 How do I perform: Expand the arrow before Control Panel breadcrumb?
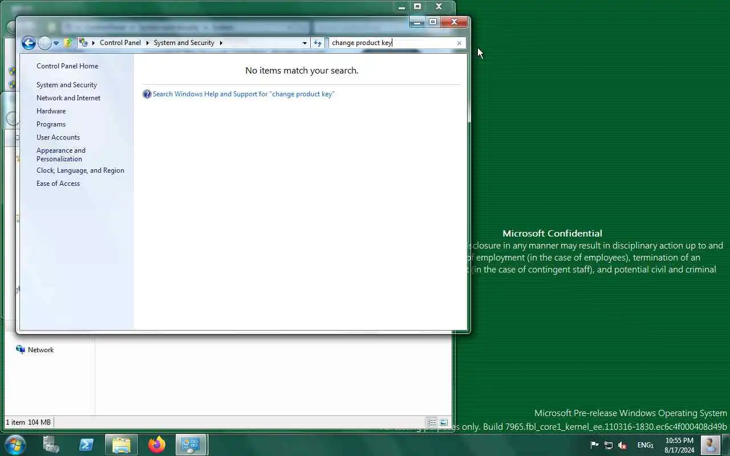point(94,43)
